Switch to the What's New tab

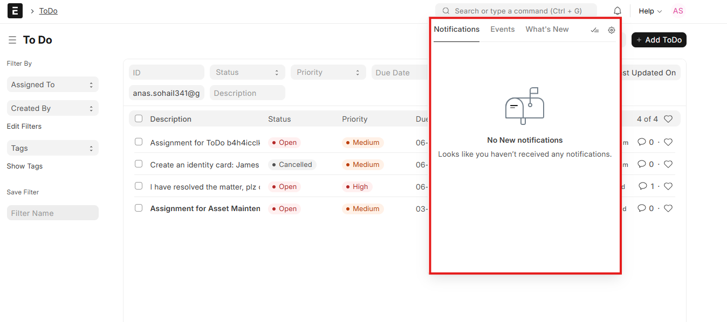coord(547,29)
